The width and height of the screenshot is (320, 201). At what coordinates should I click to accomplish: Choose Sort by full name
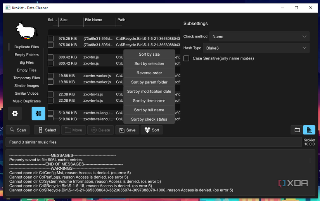click(149, 110)
